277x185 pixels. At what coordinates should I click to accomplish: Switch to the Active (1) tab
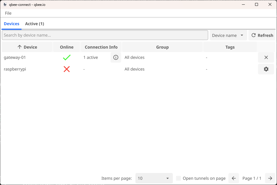(34, 24)
